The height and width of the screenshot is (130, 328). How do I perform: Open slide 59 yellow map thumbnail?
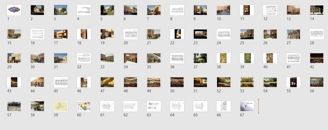[61, 106]
